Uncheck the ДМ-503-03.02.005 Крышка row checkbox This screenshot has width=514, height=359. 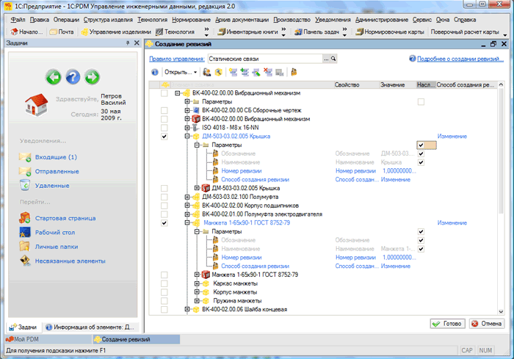164,137
